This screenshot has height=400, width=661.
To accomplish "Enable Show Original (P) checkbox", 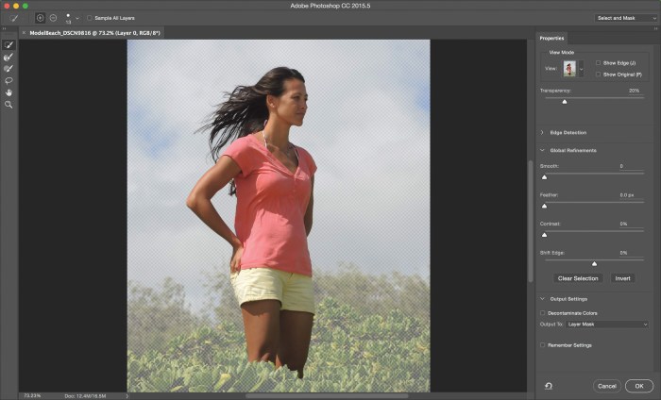I will tap(598, 75).
